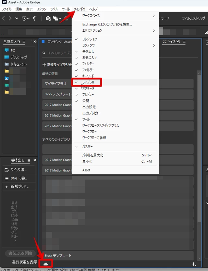This screenshot has width=208, height=271.
Task: Open the ラベル menu
Action: pyautogui.click(x=54, y=9)
